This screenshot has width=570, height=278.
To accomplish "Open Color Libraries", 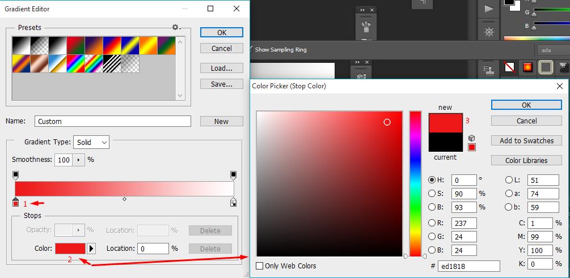I will point(526,160).
